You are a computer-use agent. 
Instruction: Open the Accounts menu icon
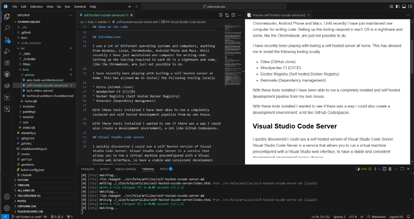pos(7,197)
